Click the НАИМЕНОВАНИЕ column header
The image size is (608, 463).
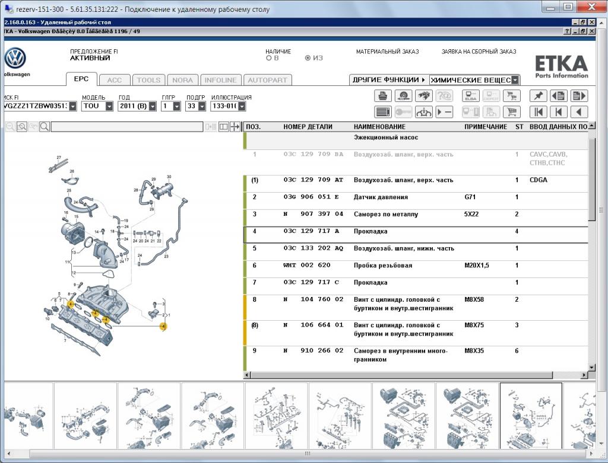[379, 127]
